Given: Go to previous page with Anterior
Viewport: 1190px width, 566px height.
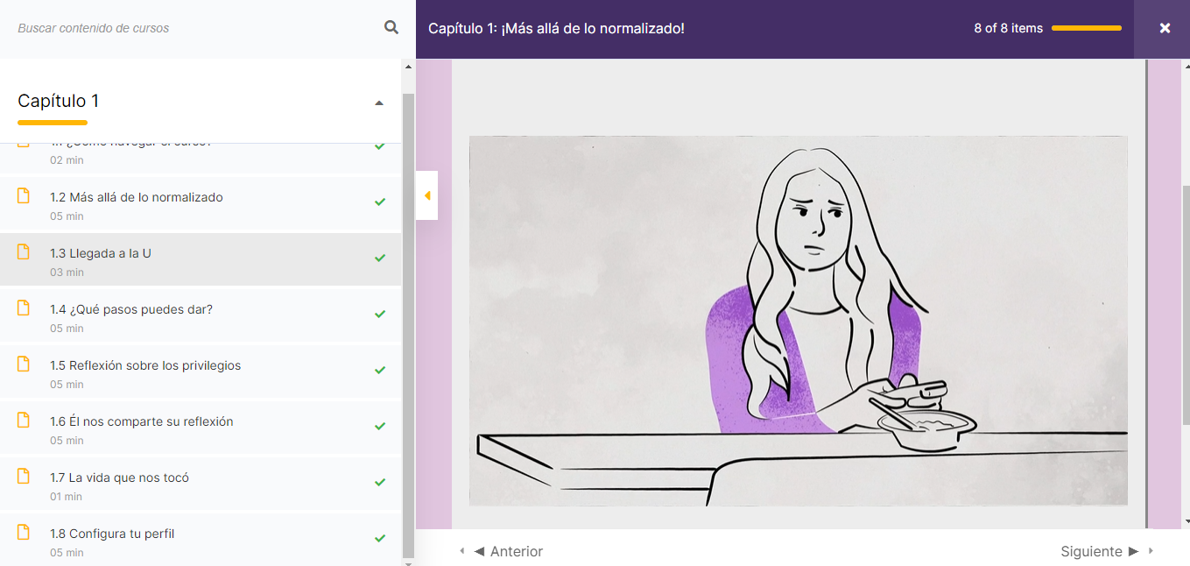Looking at the screenshot, I should (508, 551).
